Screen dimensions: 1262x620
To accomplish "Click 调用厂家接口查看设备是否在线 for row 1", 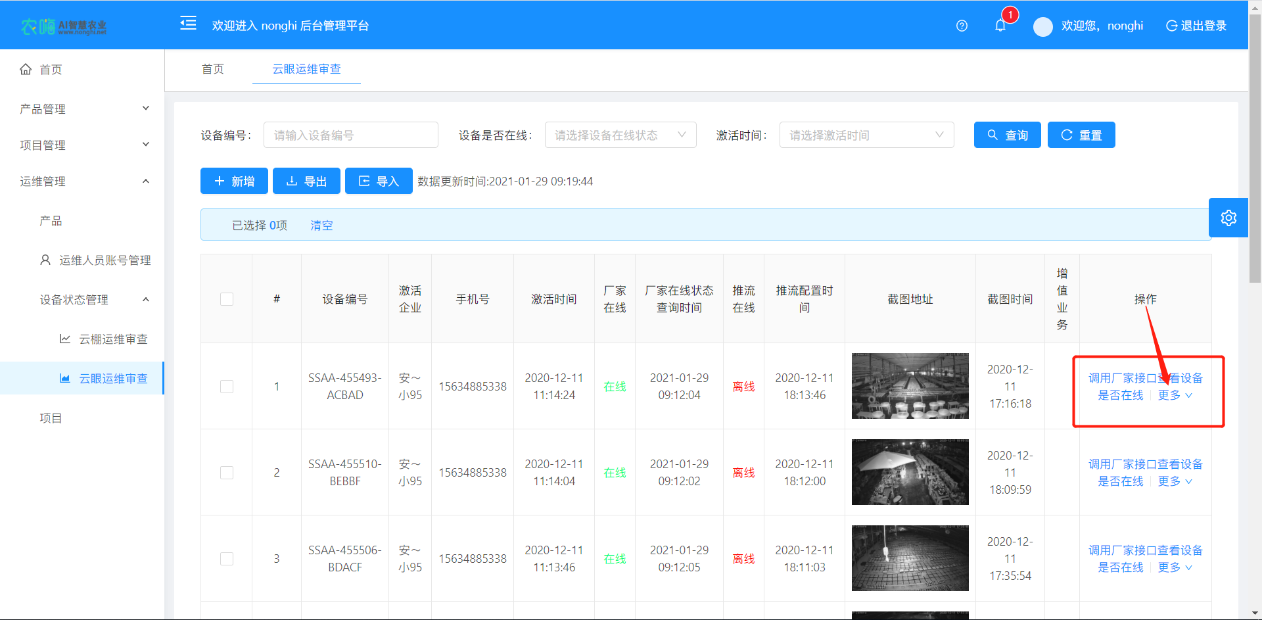I will pyautogui.click(x=1145, y=386).
